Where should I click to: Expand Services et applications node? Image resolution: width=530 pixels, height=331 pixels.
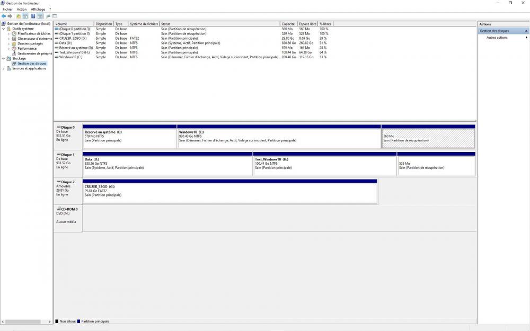(4, 68)
